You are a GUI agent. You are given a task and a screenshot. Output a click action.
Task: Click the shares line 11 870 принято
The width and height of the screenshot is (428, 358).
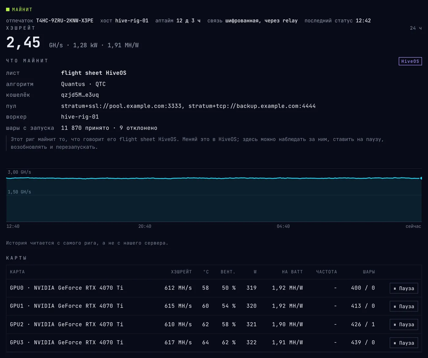pyautogui.click(x=109, y=128)
